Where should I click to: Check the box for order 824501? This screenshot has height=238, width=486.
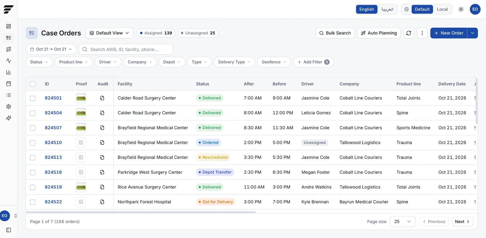coord(33,98)
